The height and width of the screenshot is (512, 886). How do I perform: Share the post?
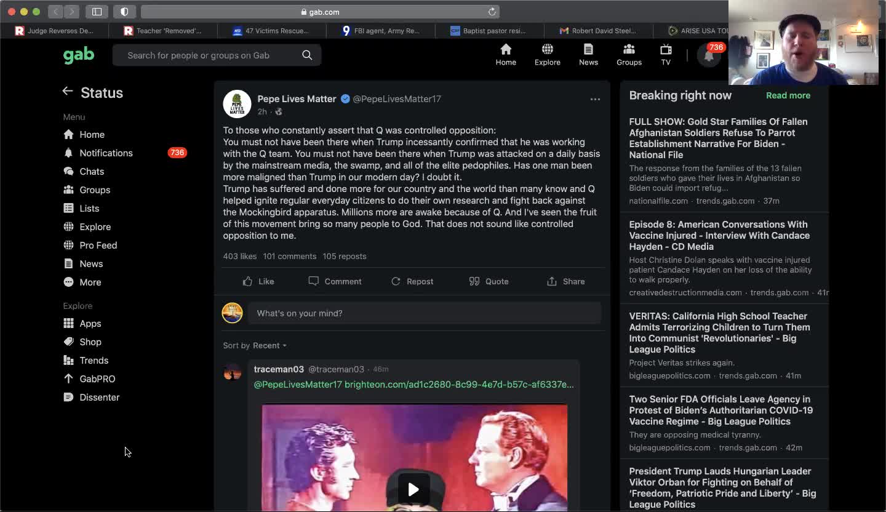coord(566,281)
